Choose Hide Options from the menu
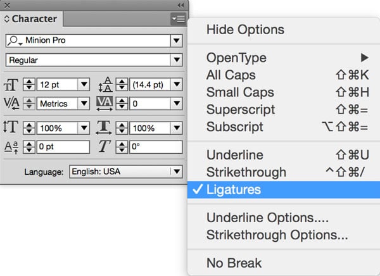The height and width of the screenshot is (276, 380). [245, 30]
